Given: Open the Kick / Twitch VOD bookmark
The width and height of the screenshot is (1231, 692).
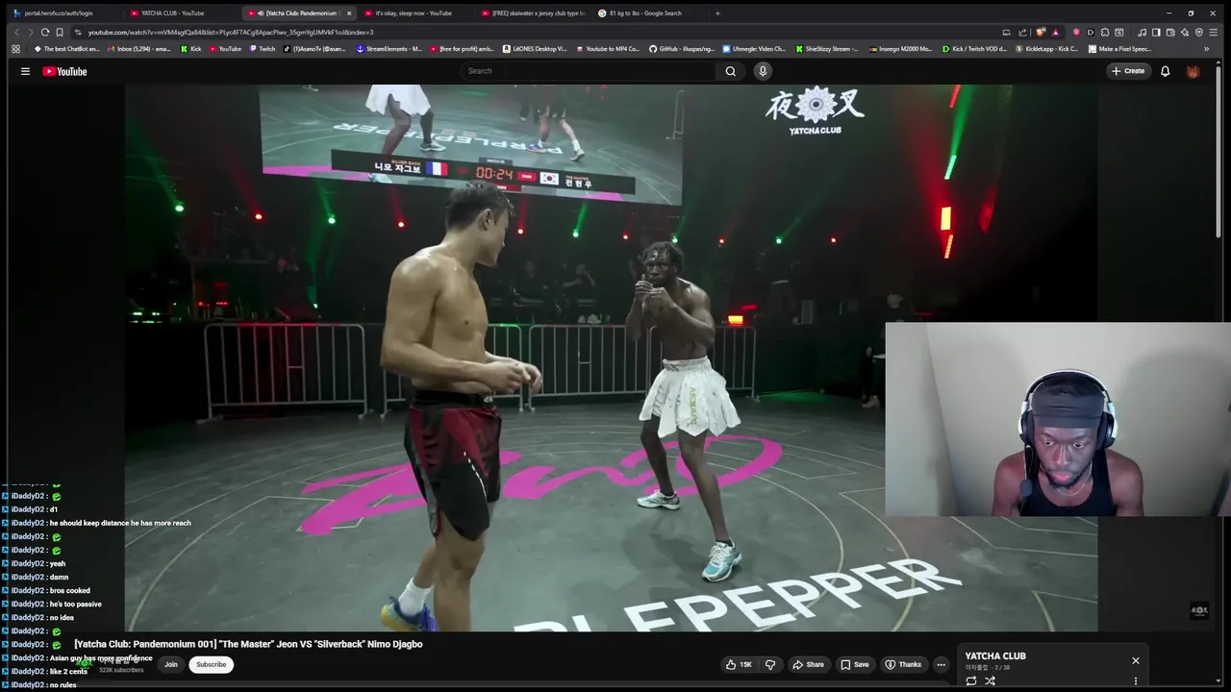Looking at the screenshot, I should [x=975, y=49].
